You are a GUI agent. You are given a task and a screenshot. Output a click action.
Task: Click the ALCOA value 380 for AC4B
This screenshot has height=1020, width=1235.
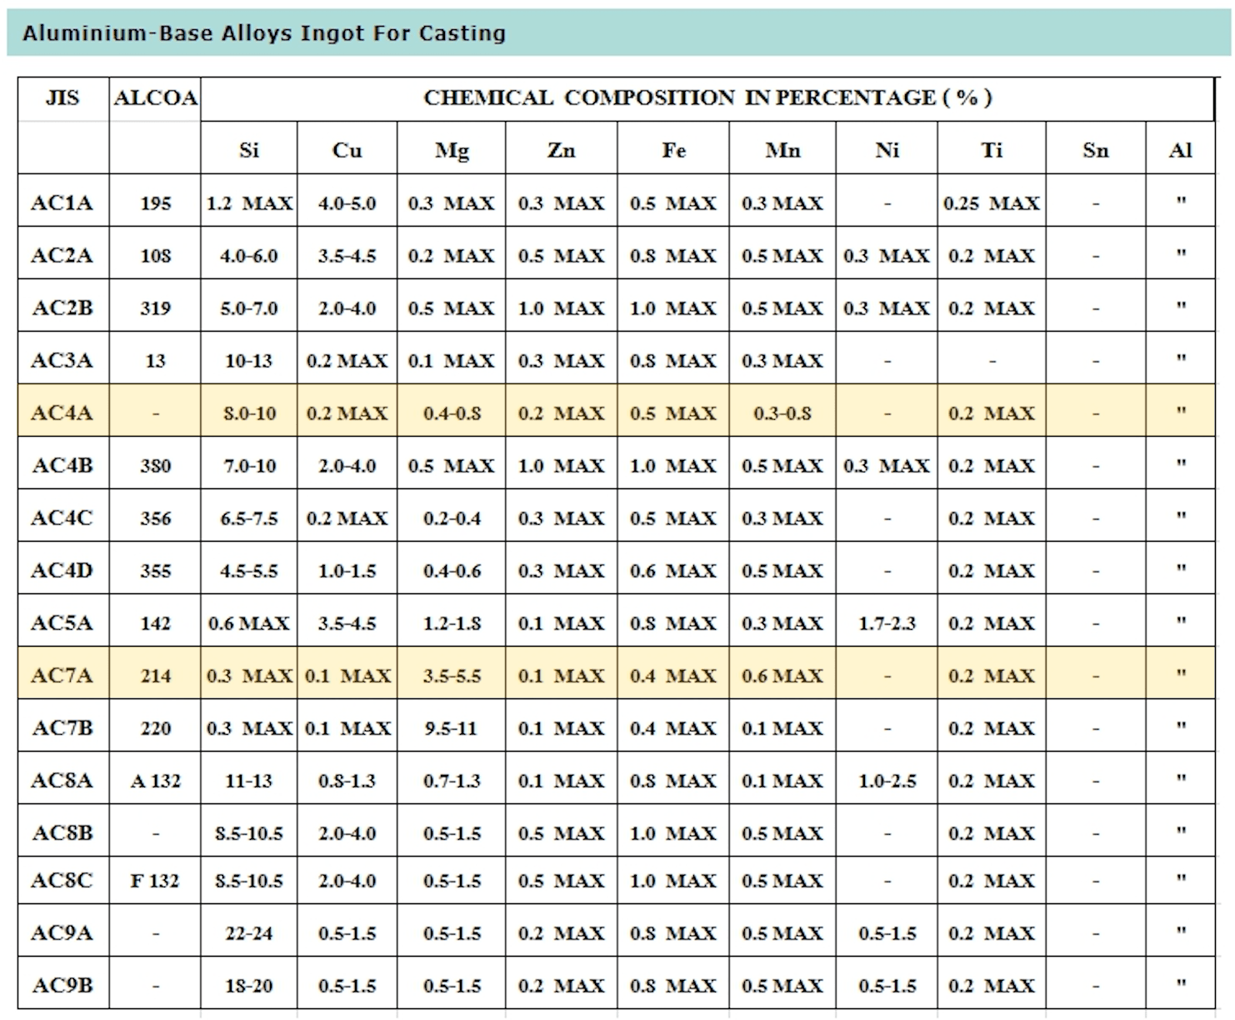coord(155,466)
